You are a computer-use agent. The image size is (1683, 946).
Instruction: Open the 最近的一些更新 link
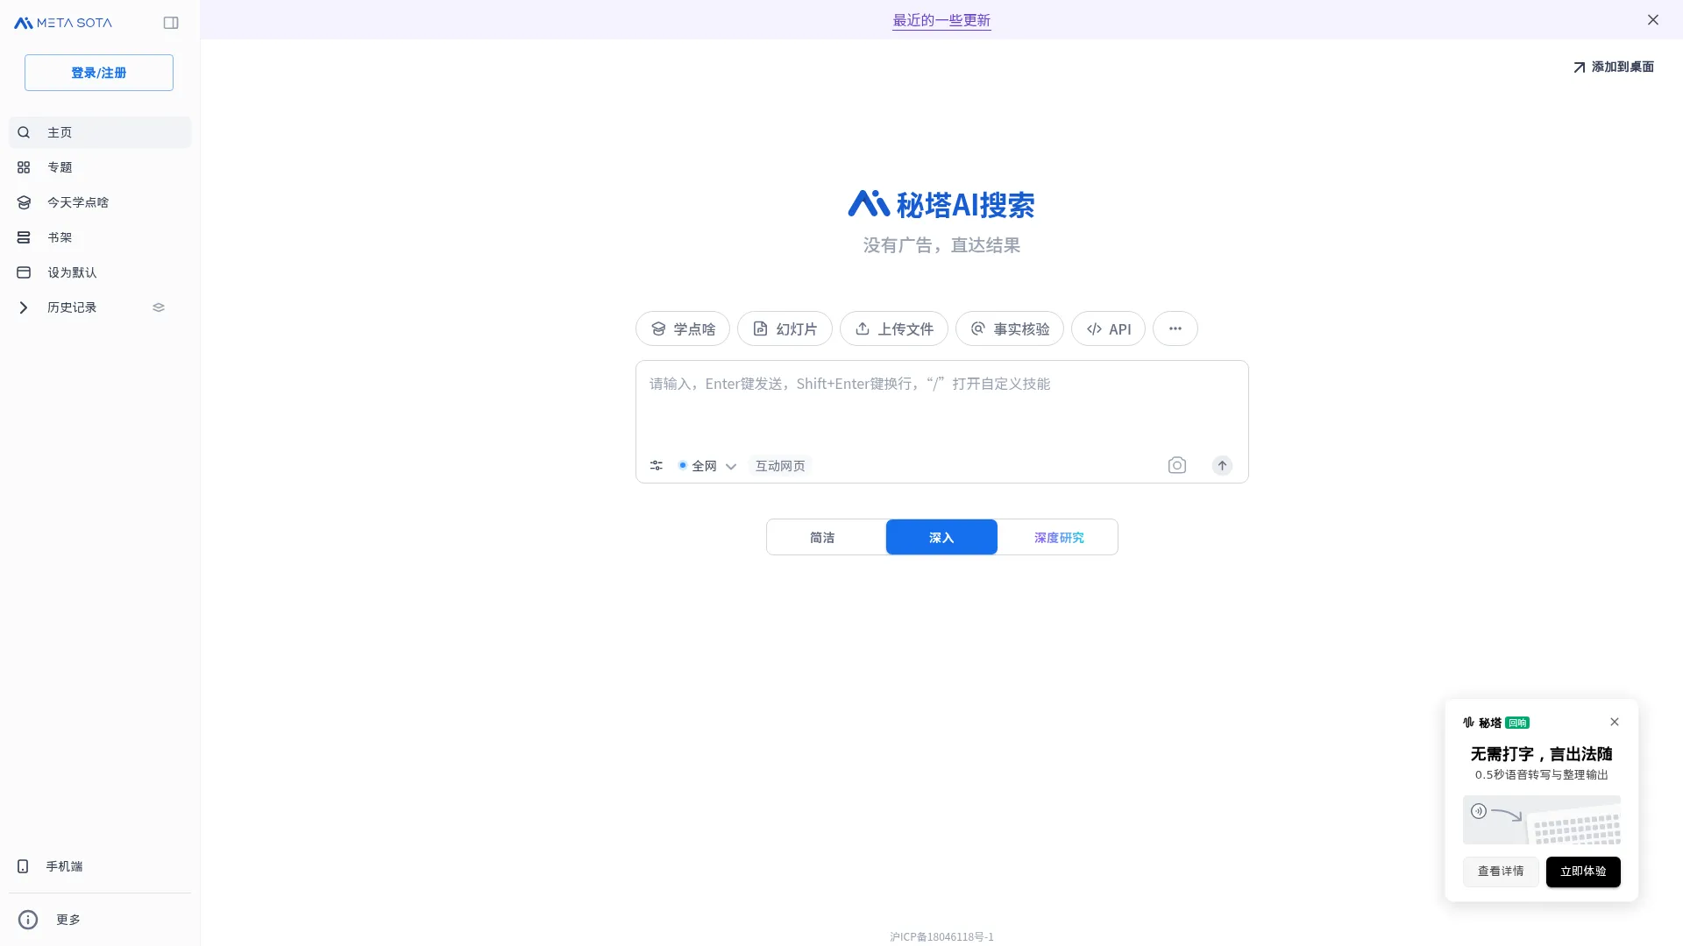(x=941, y=20)
